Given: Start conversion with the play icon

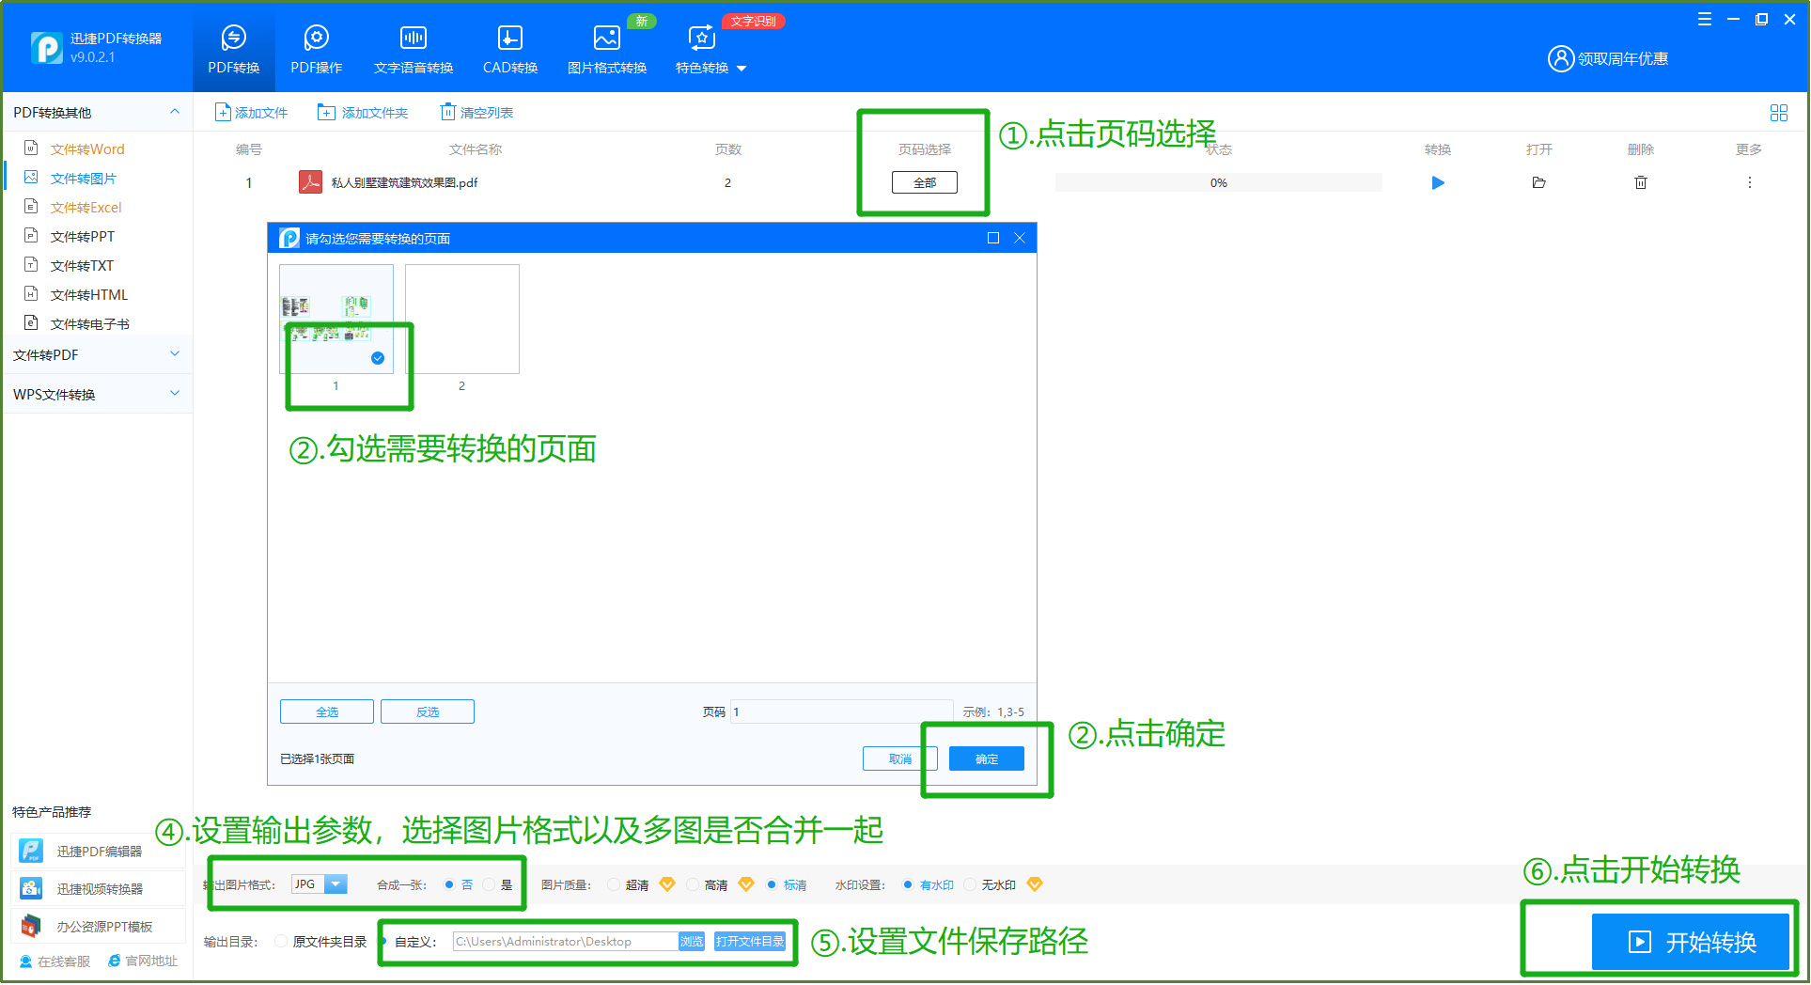Looking at the screenshot, I should tap(1438, 182).
